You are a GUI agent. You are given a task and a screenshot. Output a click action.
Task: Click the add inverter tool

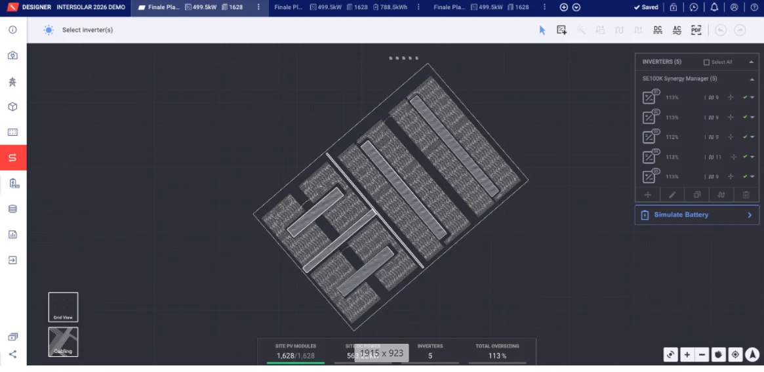(562, 30)
